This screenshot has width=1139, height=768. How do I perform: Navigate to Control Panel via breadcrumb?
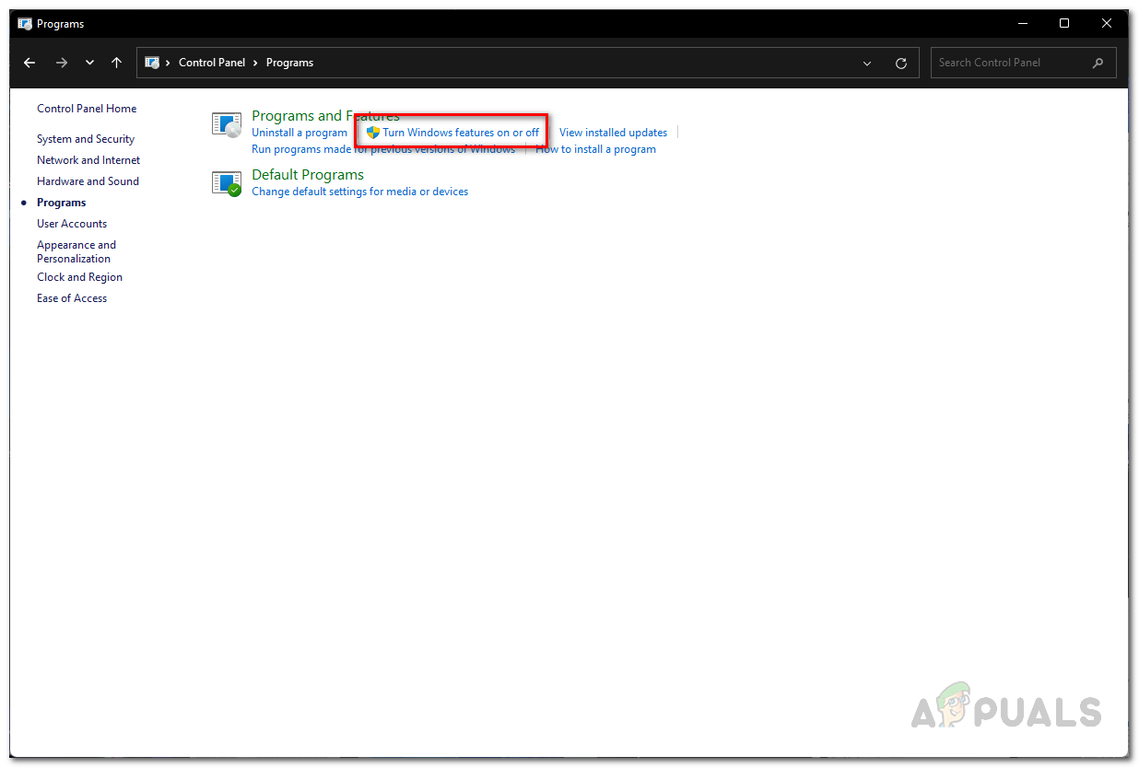[212, 62]
